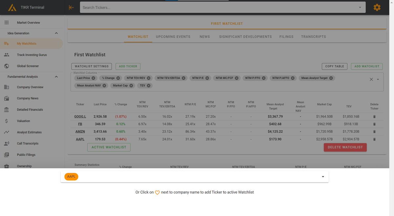This screenshot has height=216, width=394.
Task: Remove the TEV column chip
Action: coord(149,86)
